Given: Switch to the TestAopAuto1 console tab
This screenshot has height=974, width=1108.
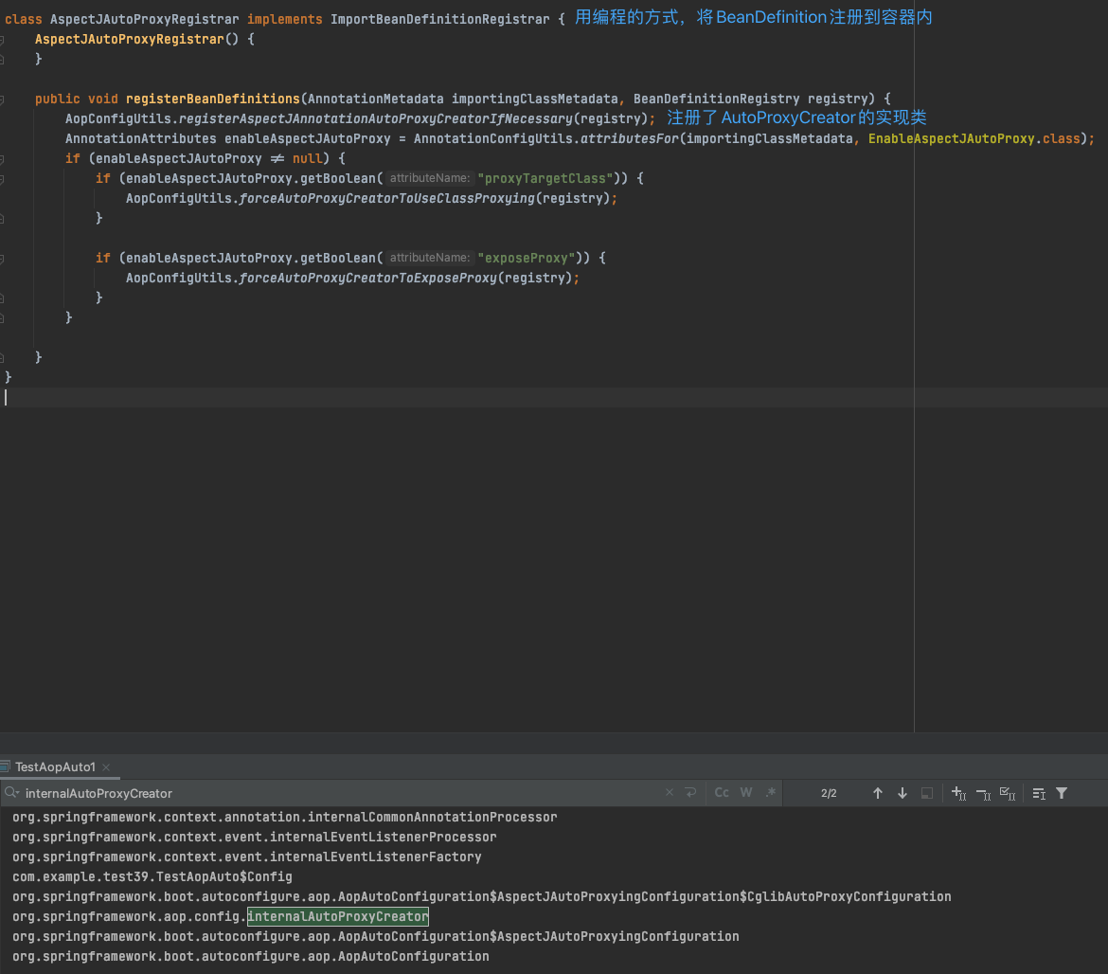Looking at the screenshot, I should coord(55,767).
